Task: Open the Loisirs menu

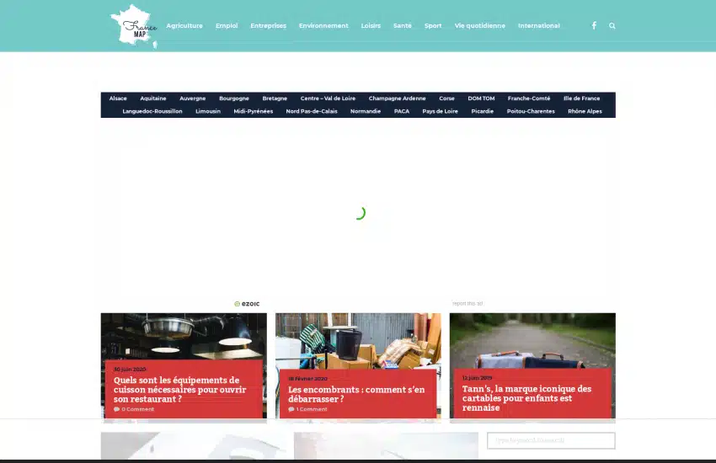Action: tap(371, 25)
